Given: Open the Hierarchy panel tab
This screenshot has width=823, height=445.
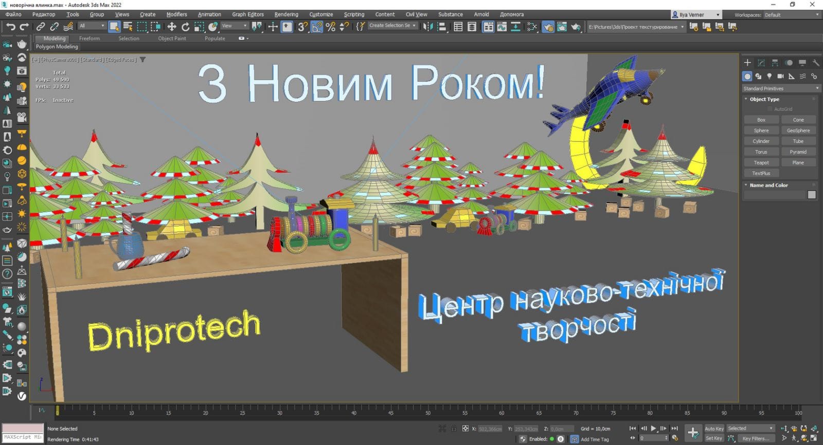Looking at the screenshot, I should tap(775, 63).
